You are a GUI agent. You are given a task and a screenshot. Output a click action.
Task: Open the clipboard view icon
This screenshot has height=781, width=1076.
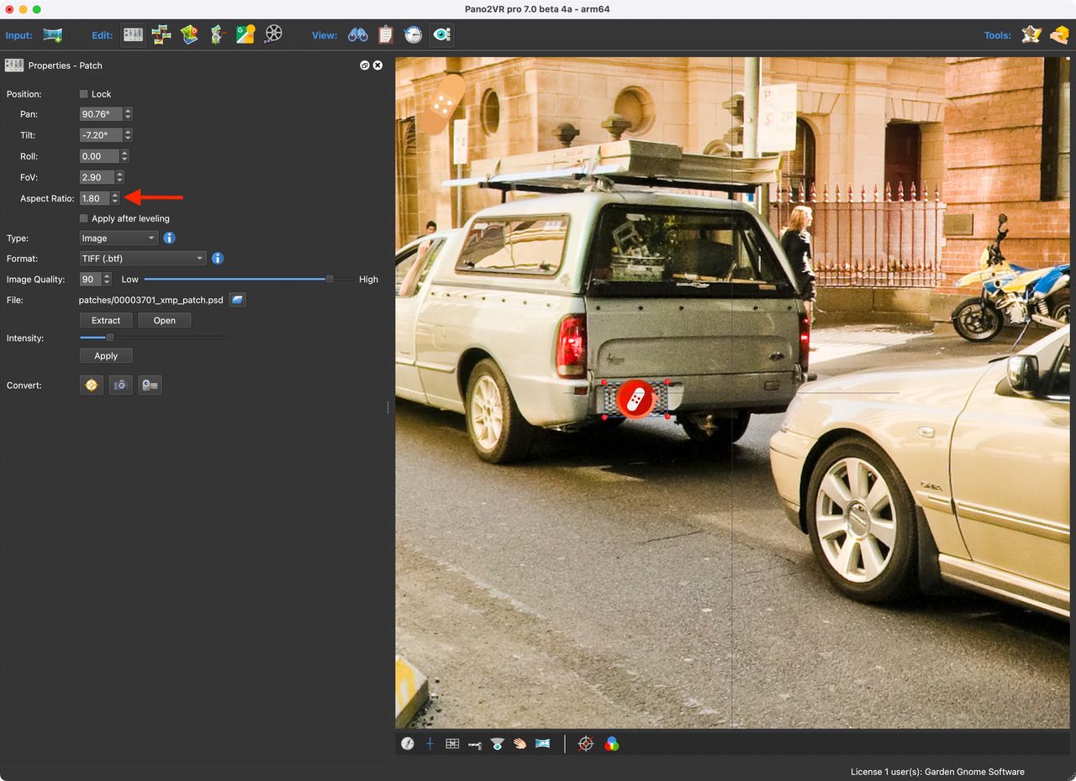click(385, 34)
